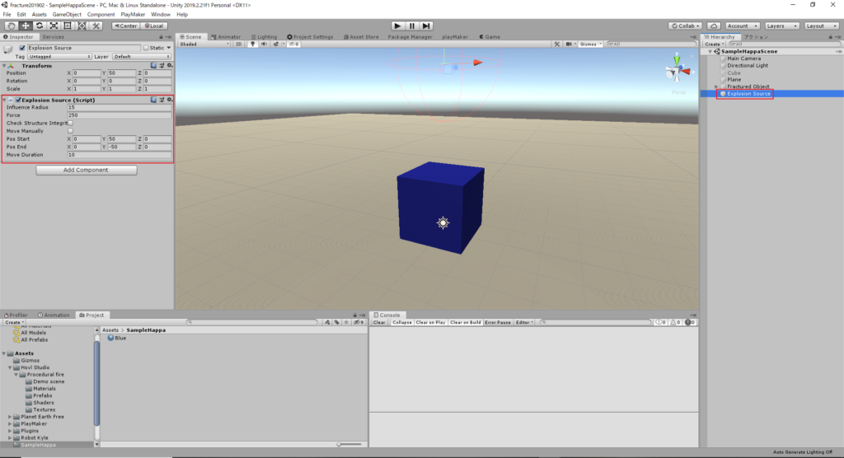Select the Rect transform tool
This screenshot has height=458, width=844.
[x=68, y=26]
